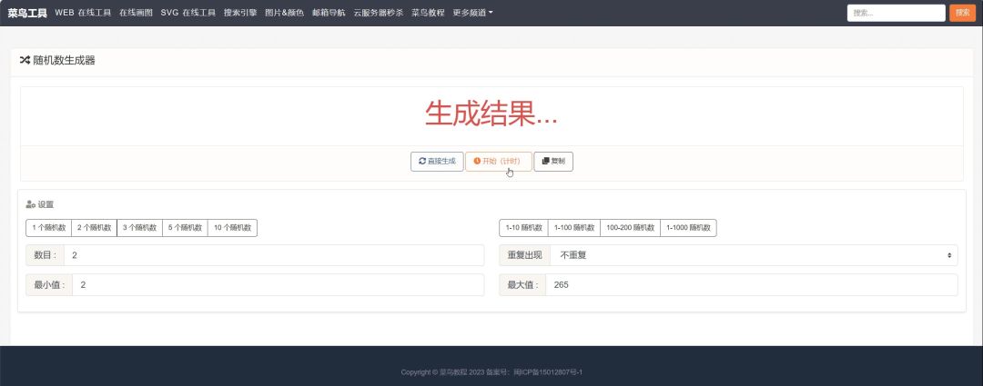Click the 直接生成 refresh button

tap(437, 162)
